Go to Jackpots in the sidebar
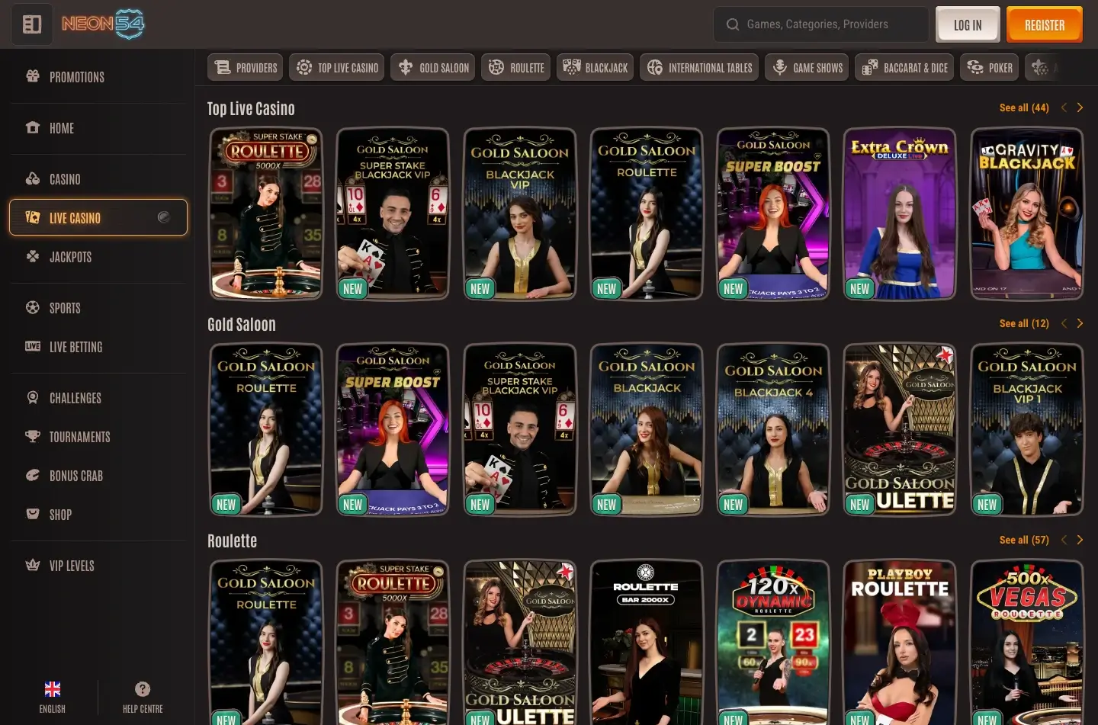This screenshot has width=1098, height=725. tap(70, 257)
